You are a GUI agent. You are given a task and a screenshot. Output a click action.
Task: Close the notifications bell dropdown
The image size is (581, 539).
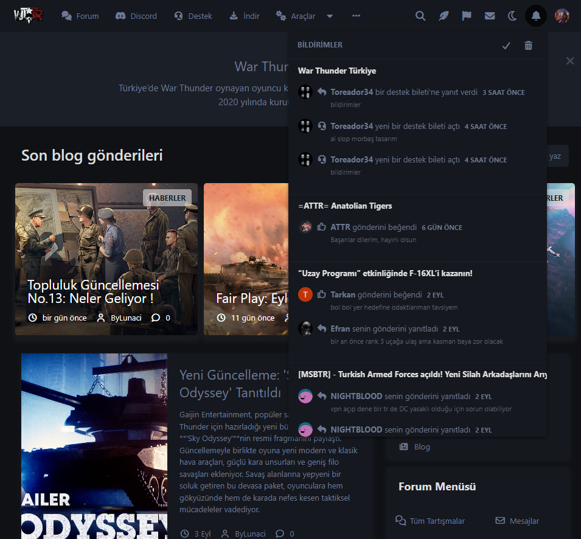[536, 16]
